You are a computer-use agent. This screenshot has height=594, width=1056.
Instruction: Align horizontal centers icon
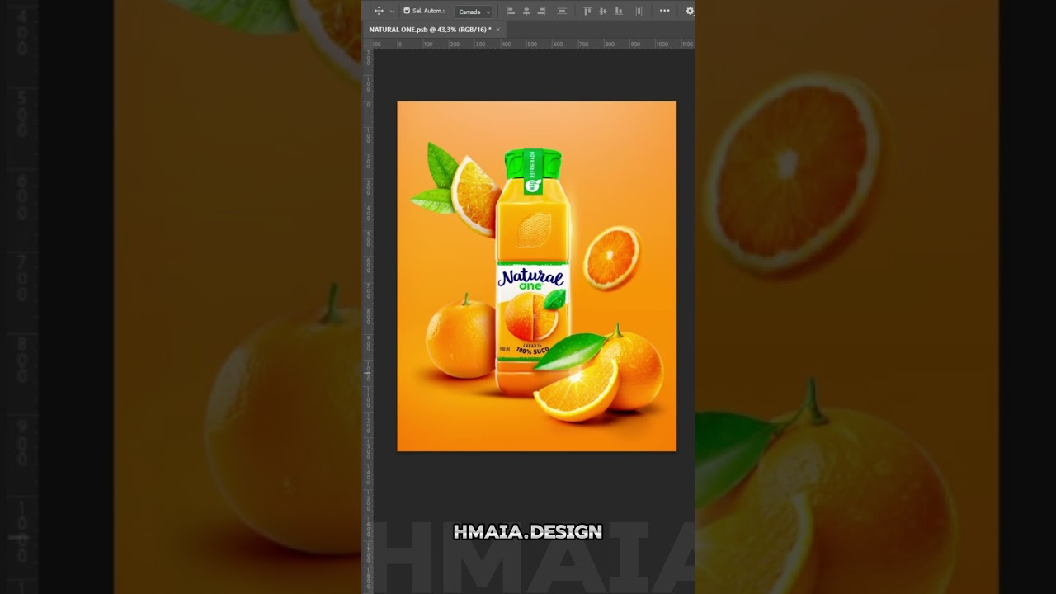526,11
